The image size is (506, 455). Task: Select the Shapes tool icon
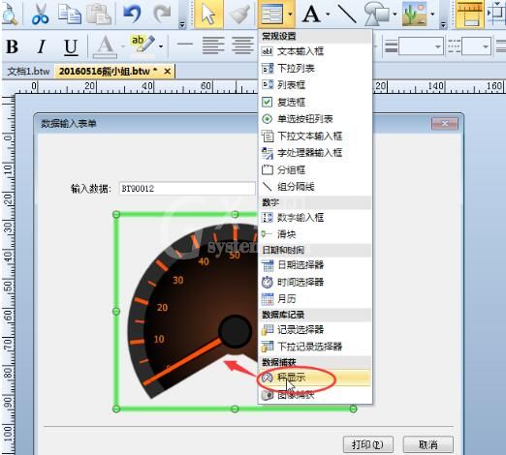(x=376, y=15)
